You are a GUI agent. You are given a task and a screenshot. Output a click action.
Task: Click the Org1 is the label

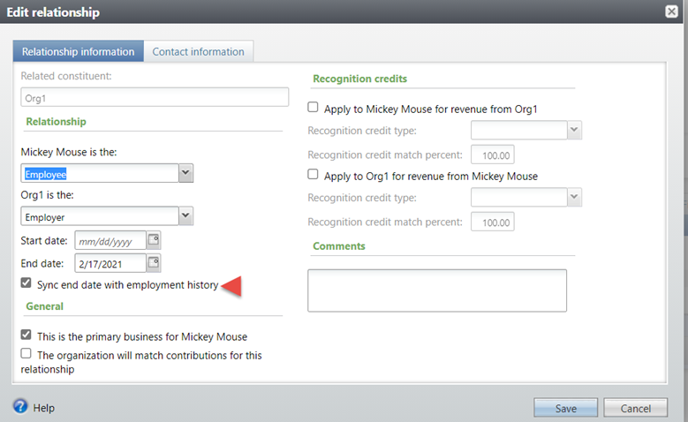click(47, 195)
